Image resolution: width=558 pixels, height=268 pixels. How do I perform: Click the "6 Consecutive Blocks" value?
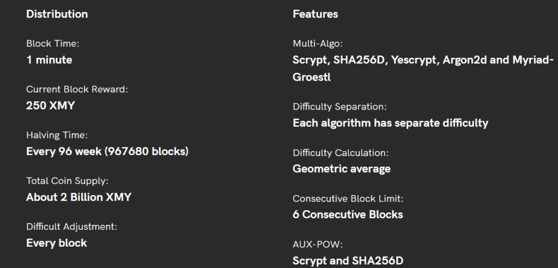[348, 215]
